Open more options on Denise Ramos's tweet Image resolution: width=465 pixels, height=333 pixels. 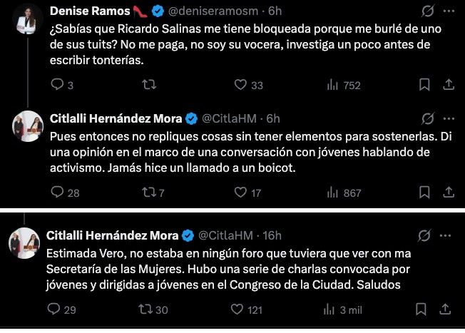click(x=449, y=11)
